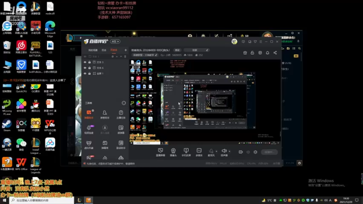This screenshot has width=363, height=204.
Task: Click the 直播伴侣 taskbar icon
Action: (x=88, y=200)
